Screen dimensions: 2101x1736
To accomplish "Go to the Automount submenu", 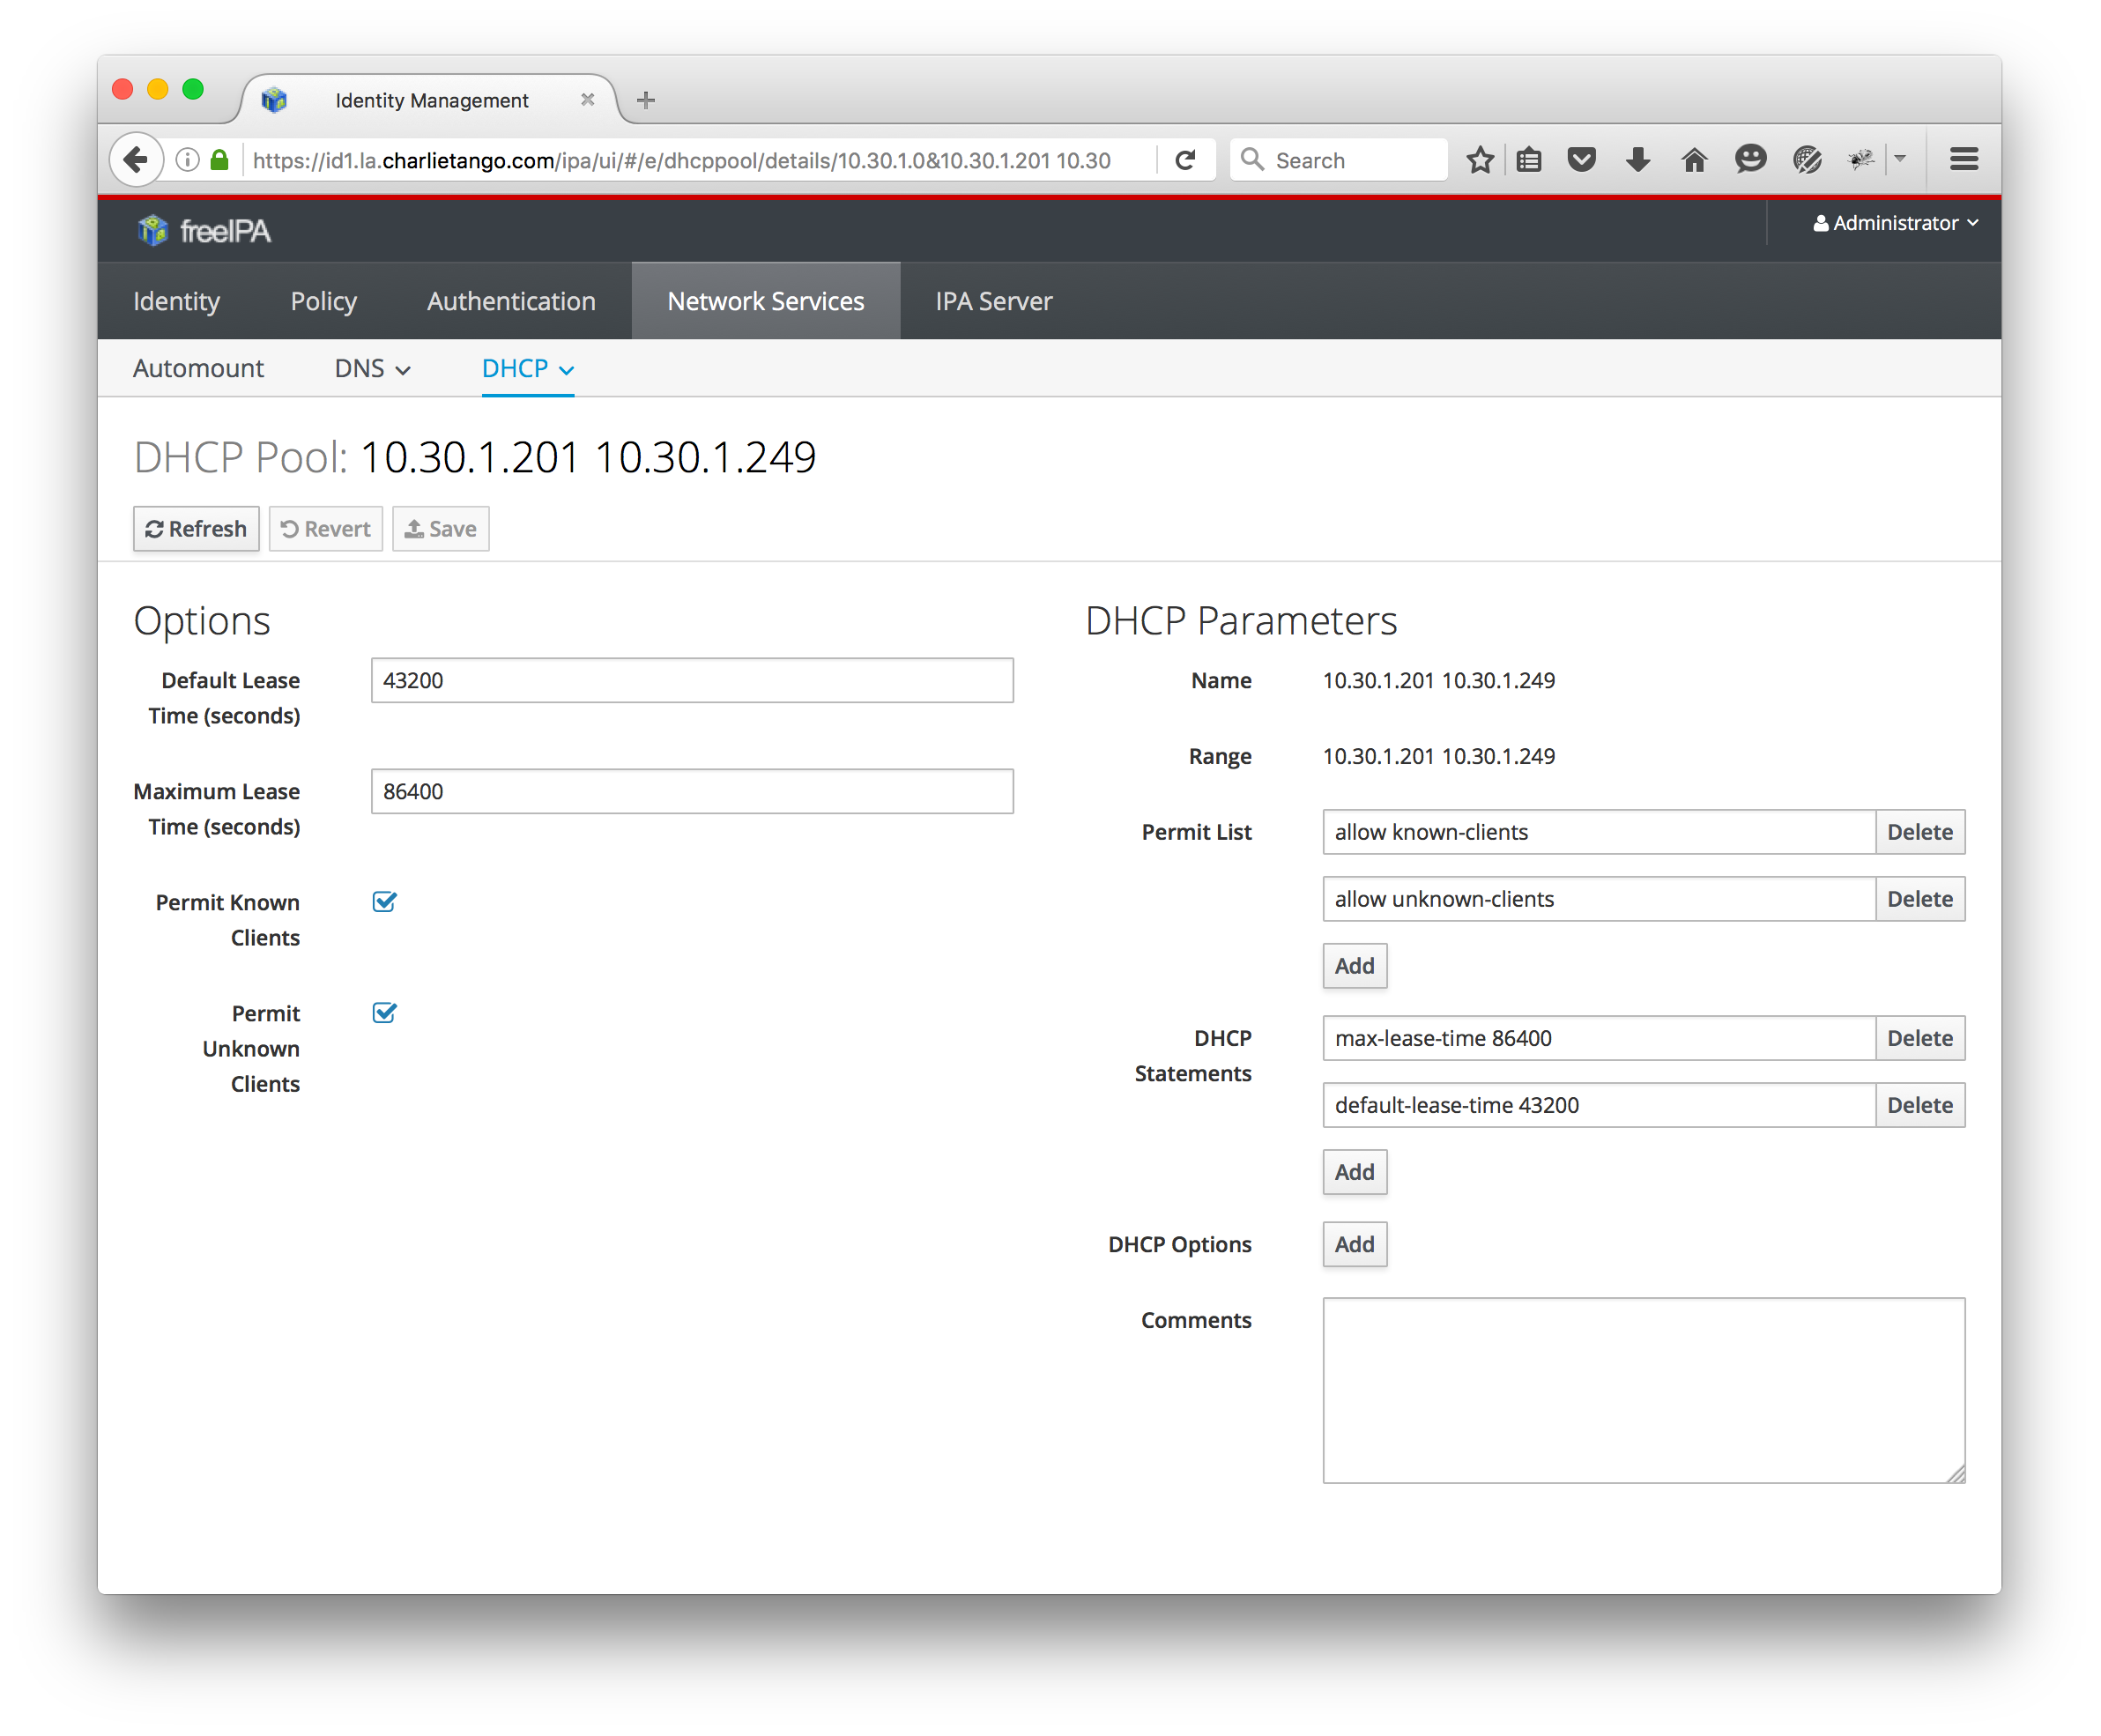I will (x=198, y=368).
